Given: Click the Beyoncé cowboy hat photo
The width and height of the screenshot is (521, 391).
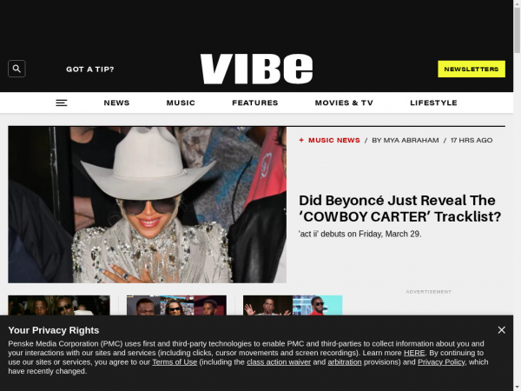Looking at the screenshot, I should click(148, 205).
